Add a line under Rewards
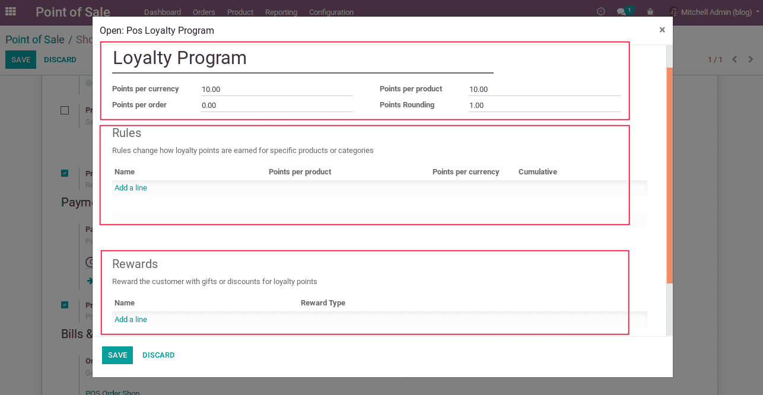Image resolution: width=763 pixels, height=395 pixels. click(x=131, y=320)
